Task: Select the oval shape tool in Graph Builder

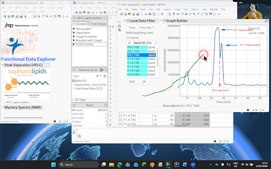Action: [219, 14]
